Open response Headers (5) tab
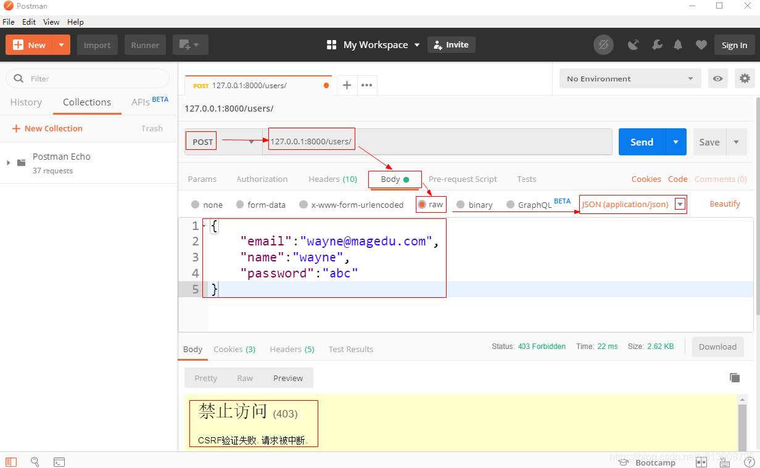The width and height of the screenshot is (760, 468). point(292,349)
